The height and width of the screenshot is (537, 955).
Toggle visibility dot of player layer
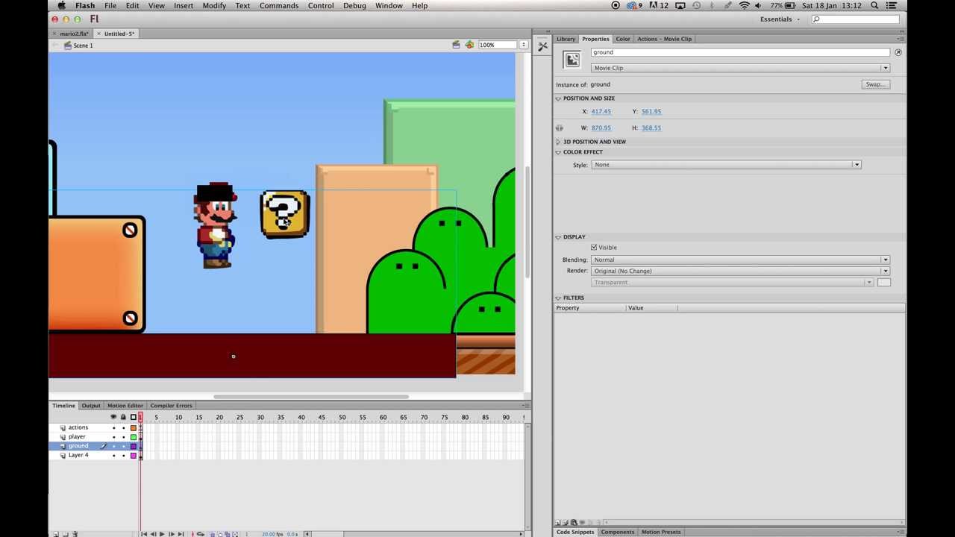[113, 437]
